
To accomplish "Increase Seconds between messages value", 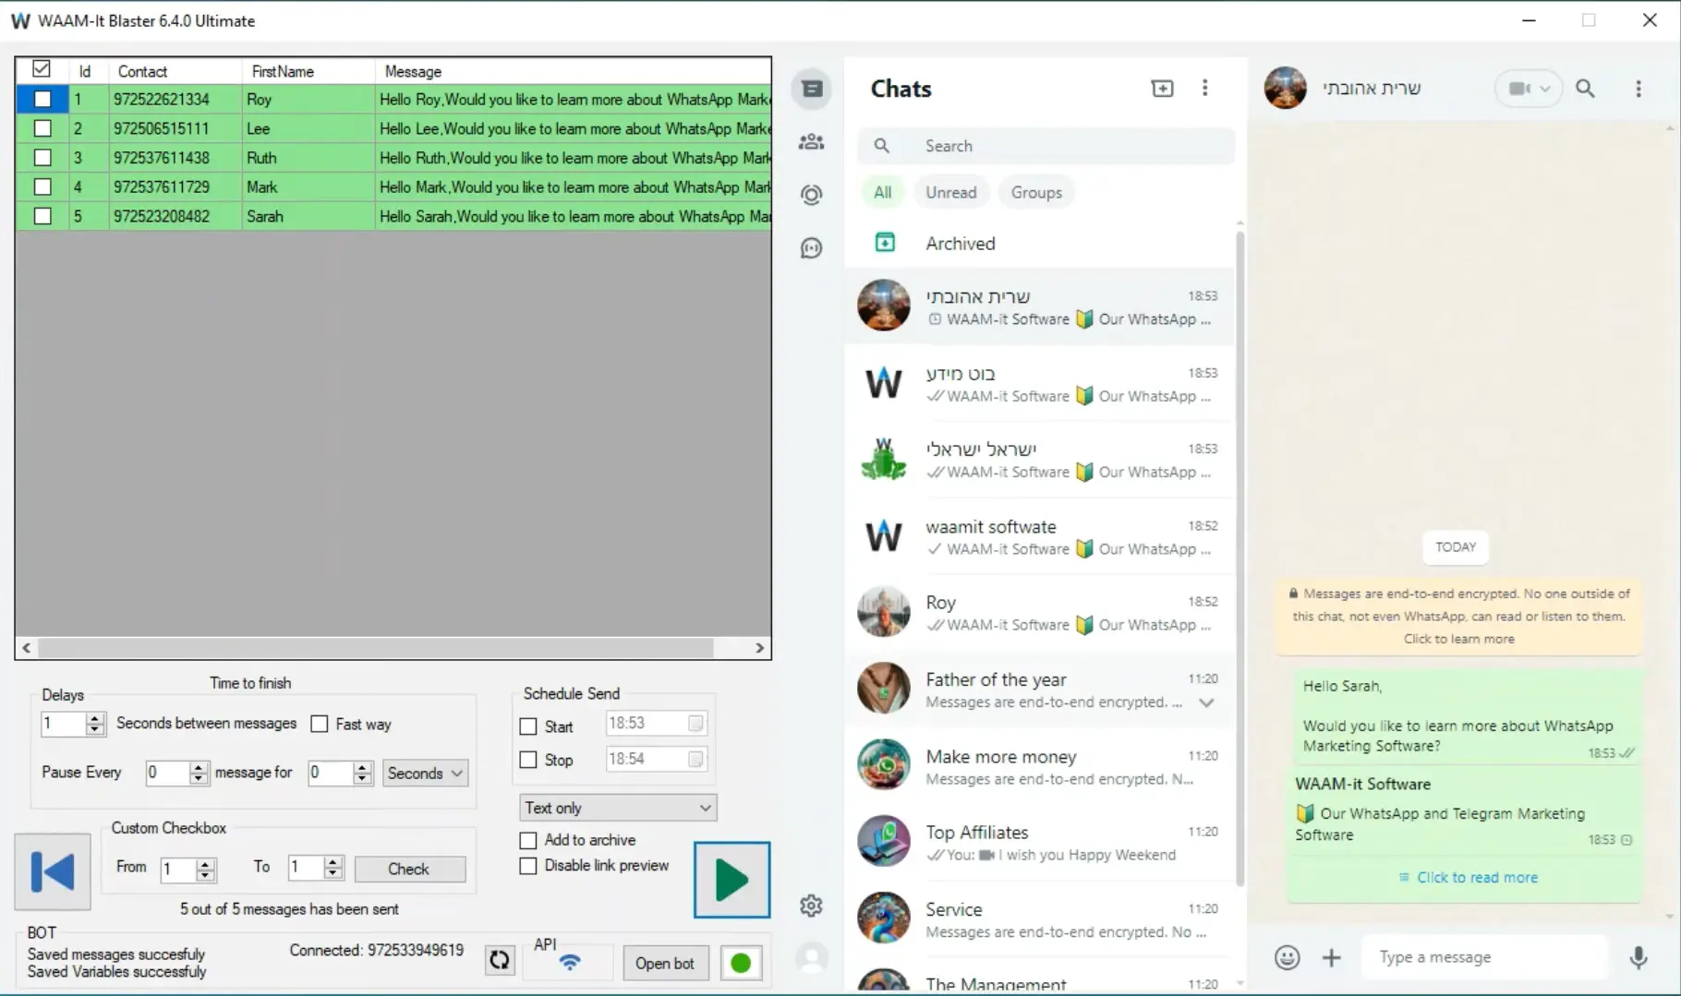I will click(94, 718).
